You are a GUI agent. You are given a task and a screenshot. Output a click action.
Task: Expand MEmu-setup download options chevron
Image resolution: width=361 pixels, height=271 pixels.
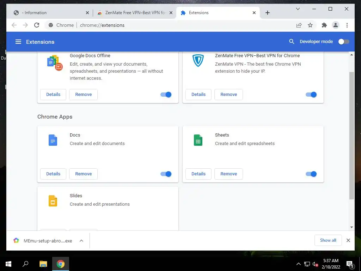tap(81, 241)
